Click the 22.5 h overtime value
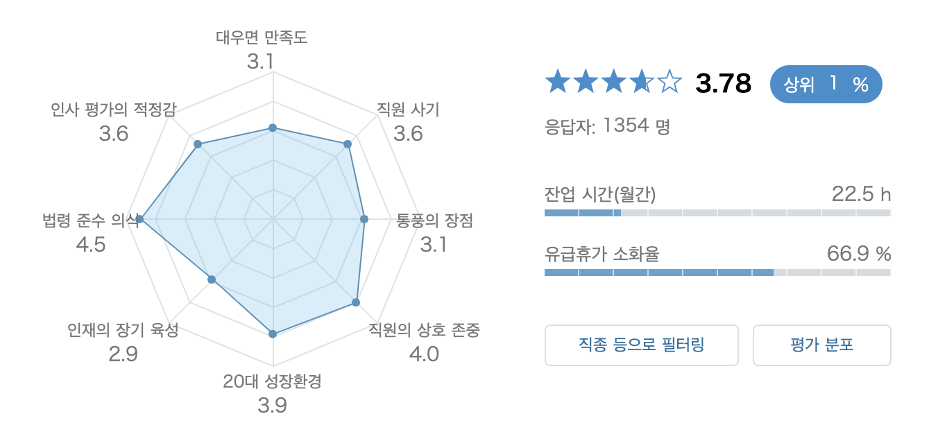Viewport: 938px width, 441px height. 861,194
